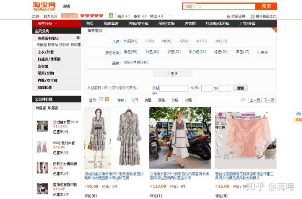Collapse the 查看所有宝贝 category icon
Viewport: 302px width, 199px height.
point(78,38)
